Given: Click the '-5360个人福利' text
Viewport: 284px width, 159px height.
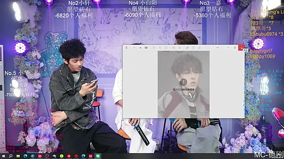Looking at the screenshot, I should [212, 15].
